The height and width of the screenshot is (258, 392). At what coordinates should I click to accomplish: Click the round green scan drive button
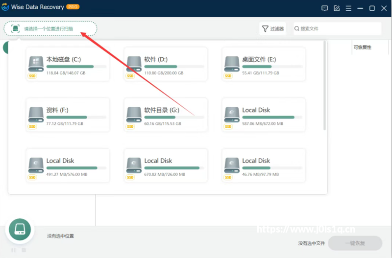[x=20, y=229]
